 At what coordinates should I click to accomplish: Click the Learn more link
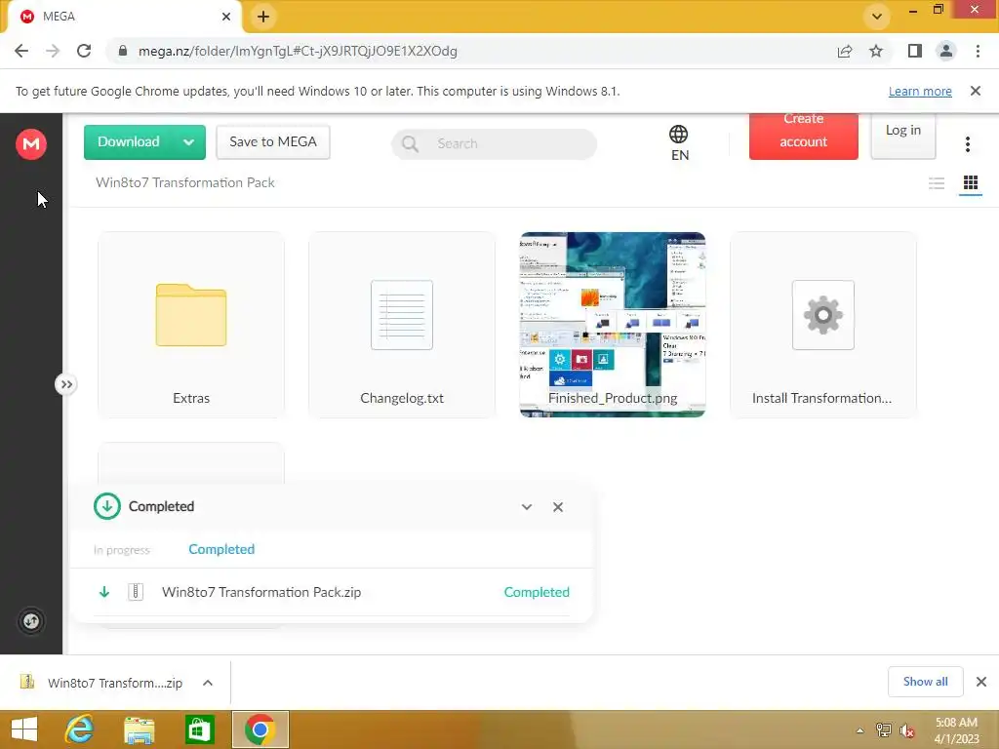[920, 91]
